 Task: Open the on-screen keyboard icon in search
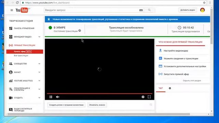[x=141, y=10]
